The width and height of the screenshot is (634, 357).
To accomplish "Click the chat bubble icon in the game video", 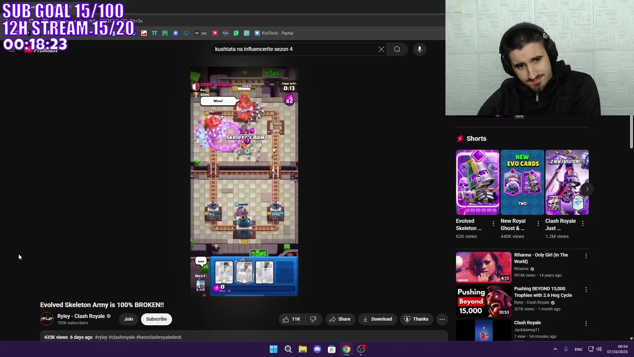I will click(201, 261).
